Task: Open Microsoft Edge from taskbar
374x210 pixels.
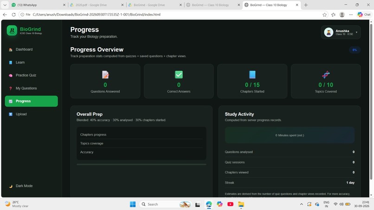Action: 209,204
